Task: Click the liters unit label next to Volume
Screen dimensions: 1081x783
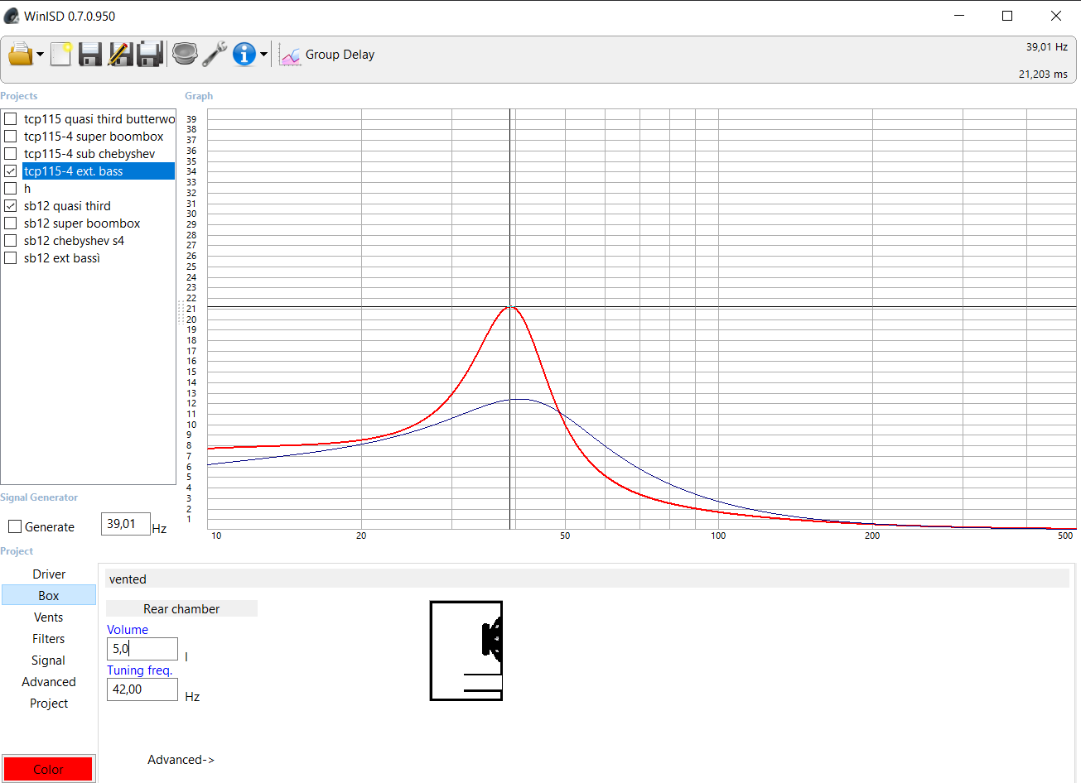Action: click(x=186, y=657)
